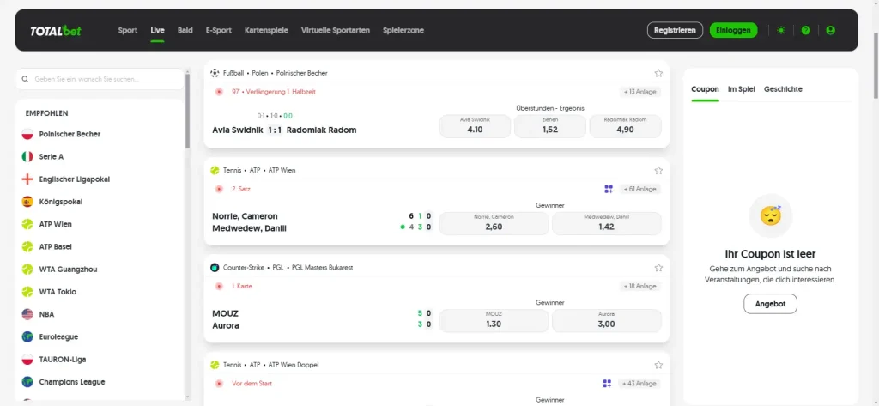This screenshot has height=406, width=879.
Task: Click the search magnifier icon
Action: [25, 80]
